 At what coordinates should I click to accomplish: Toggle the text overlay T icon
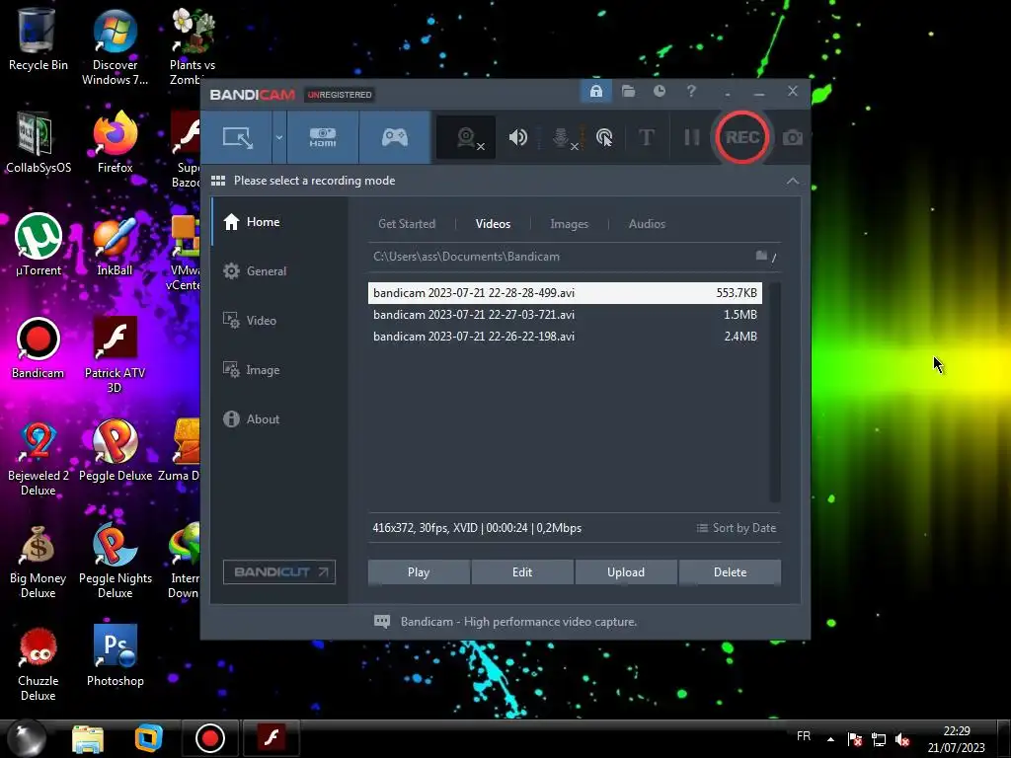pyautogui.click(x=646, y=137)
